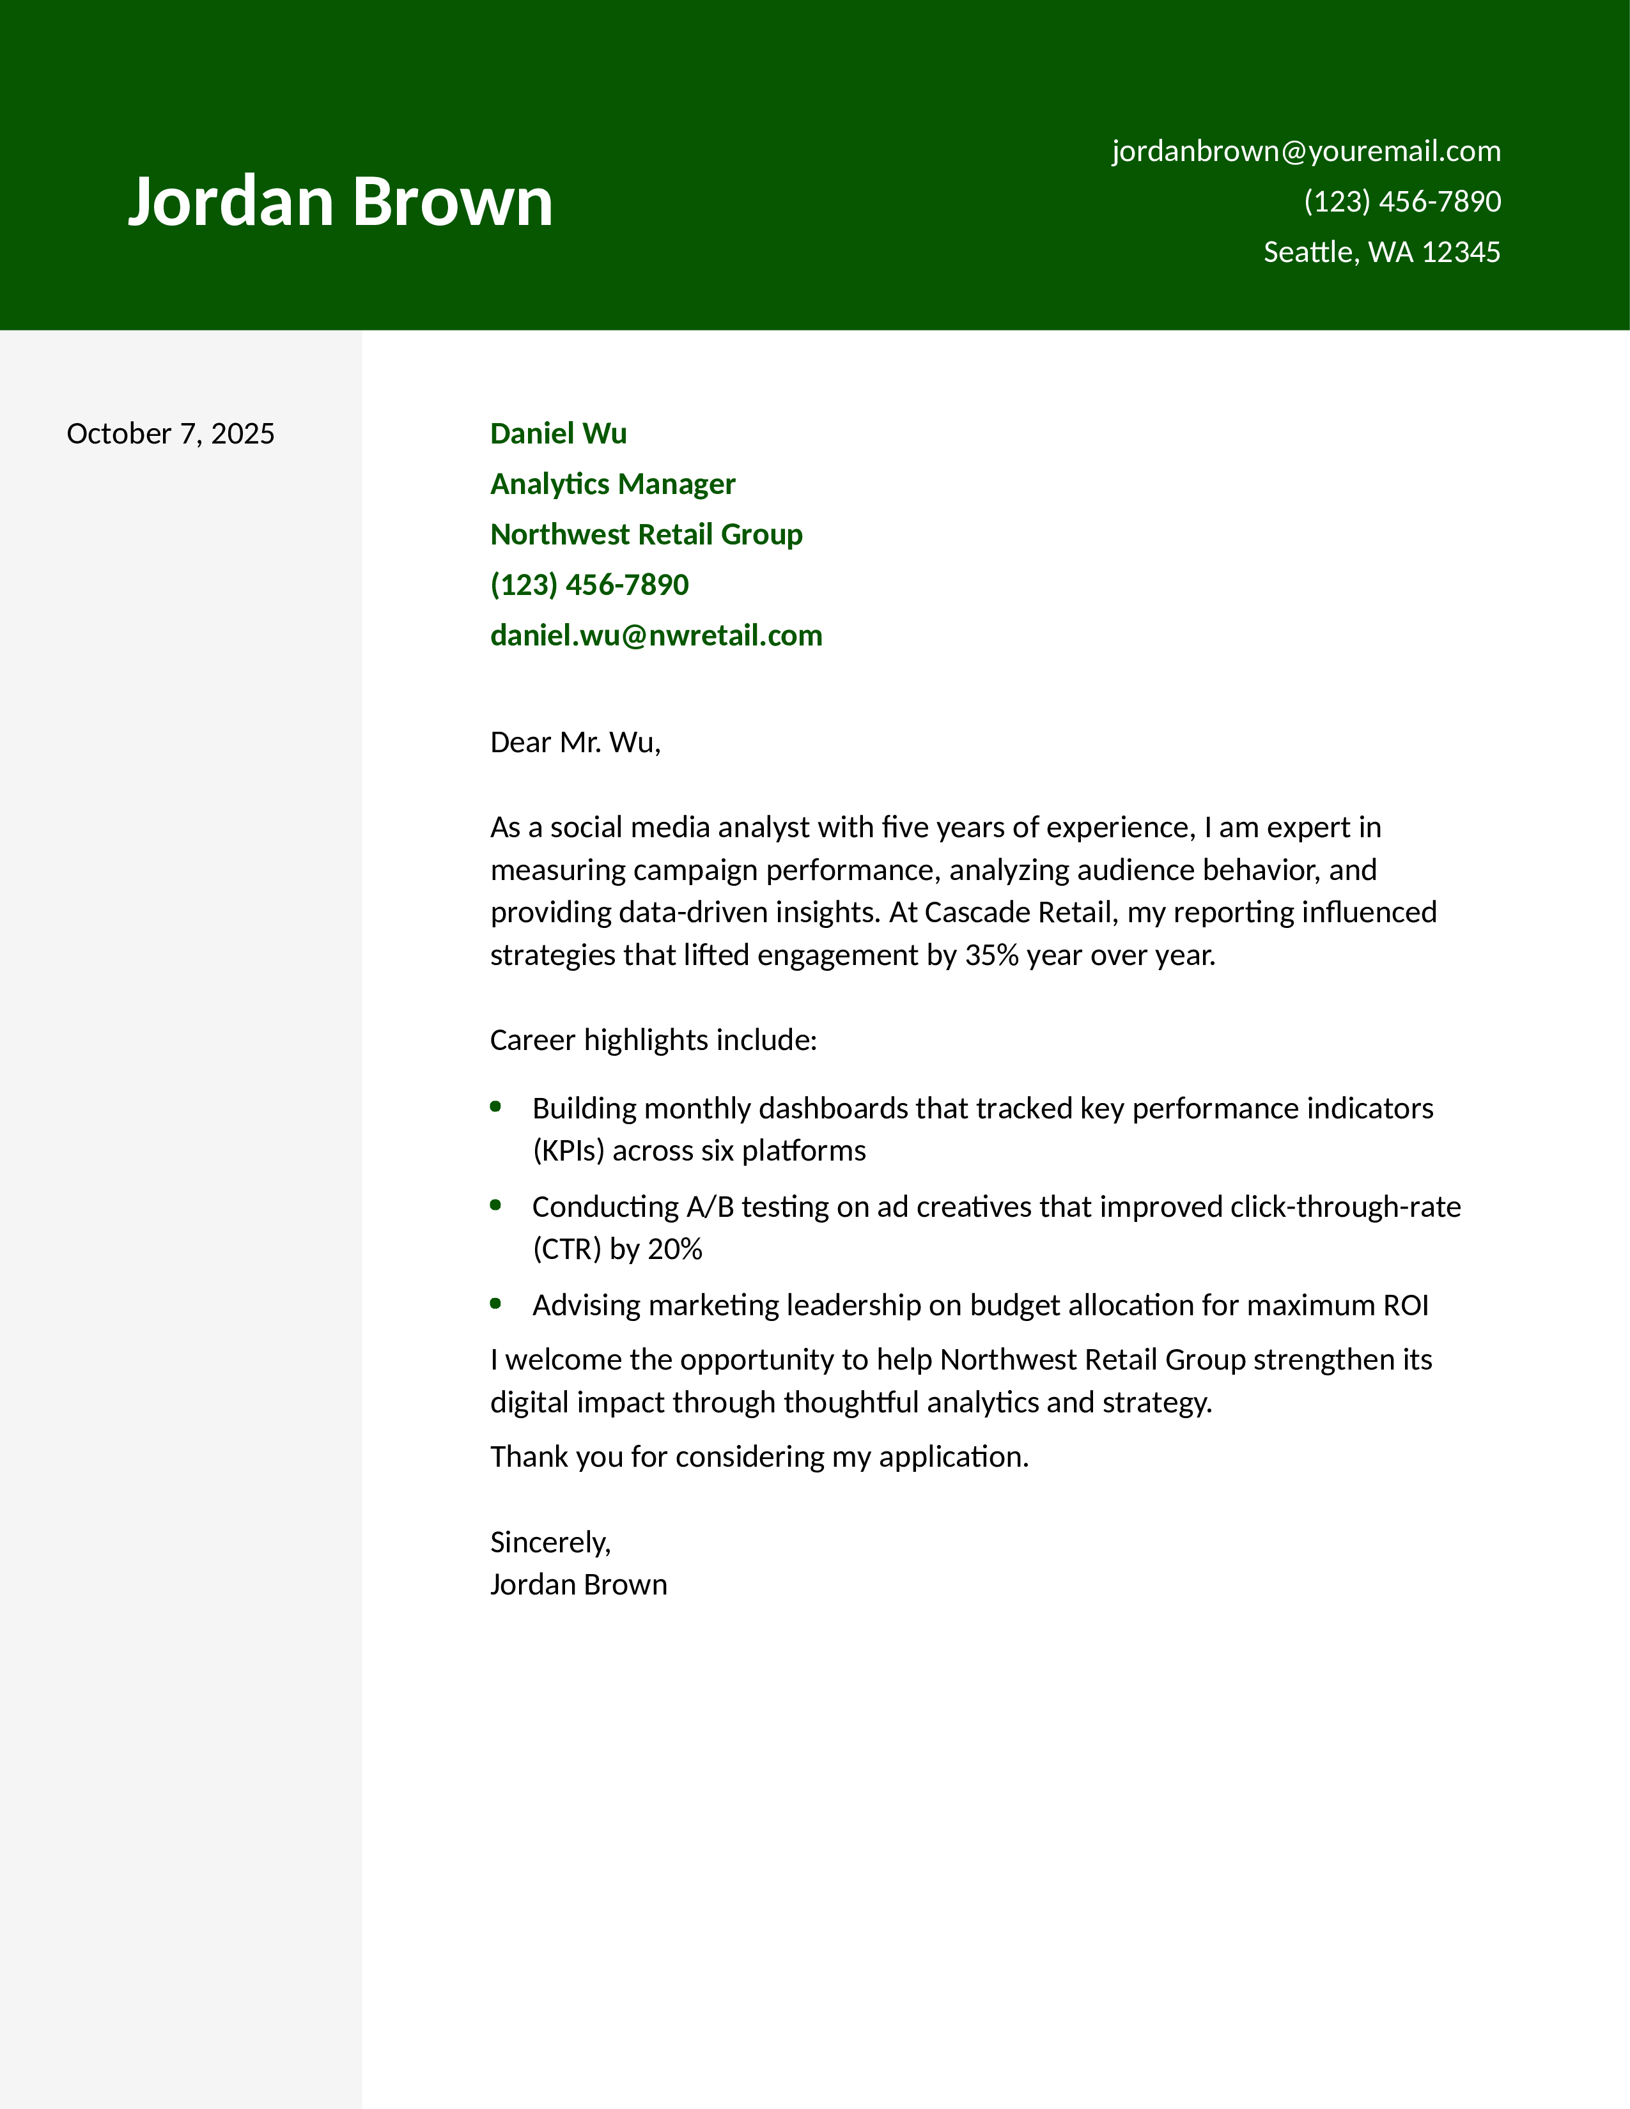Click the Career highlights include line
Screen dimensions: 1630x2109
coord(653,1040)
